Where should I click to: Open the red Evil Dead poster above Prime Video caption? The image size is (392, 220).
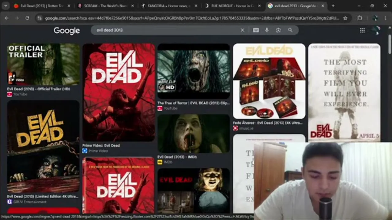[119, 92]
